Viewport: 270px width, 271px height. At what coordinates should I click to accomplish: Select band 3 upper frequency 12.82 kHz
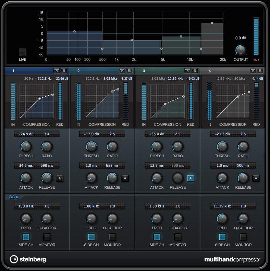click(175, 79)
